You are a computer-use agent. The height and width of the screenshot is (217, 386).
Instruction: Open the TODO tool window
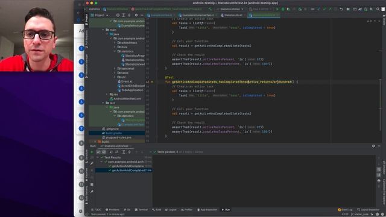click(x=96, y=210)
